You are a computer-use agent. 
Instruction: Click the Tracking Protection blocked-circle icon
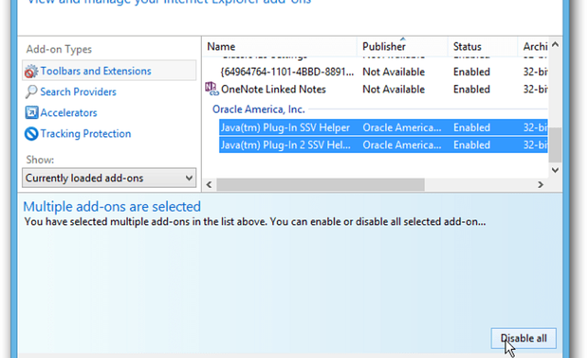click(x=31, y=134)
